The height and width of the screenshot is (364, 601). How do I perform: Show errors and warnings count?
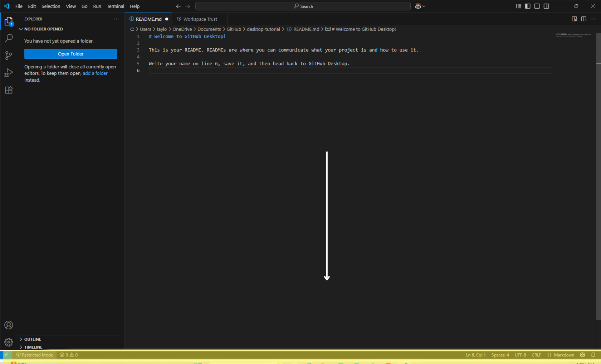pyautogui.click(x=69, y=355)
